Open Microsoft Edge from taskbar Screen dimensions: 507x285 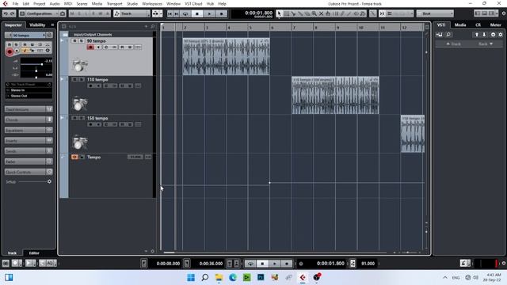tap(233, 277)
